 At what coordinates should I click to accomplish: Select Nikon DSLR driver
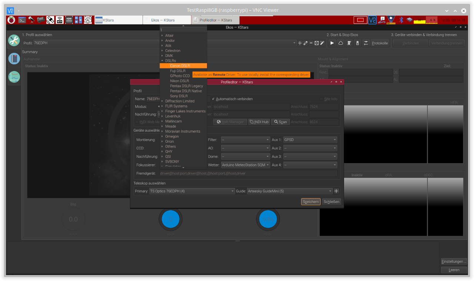(x=183, y=81)
